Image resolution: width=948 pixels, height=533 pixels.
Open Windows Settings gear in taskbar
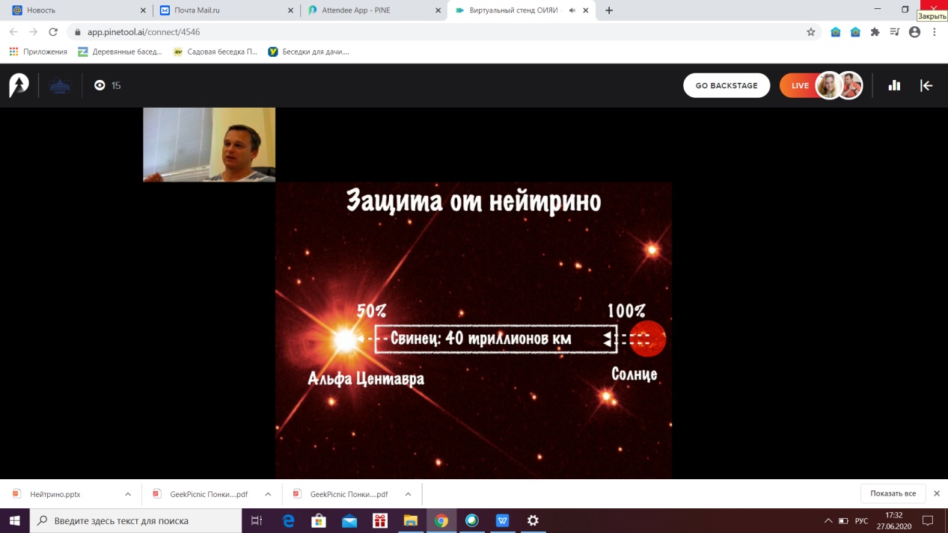(533, 520)
